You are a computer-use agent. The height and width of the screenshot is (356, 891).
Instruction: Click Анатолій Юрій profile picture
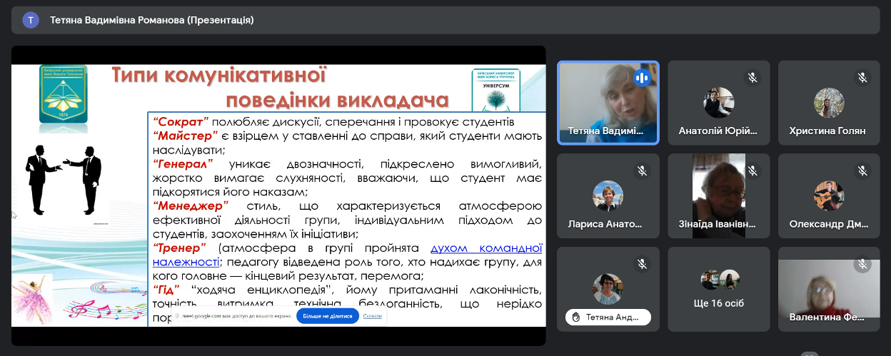[x=718, y=102]
